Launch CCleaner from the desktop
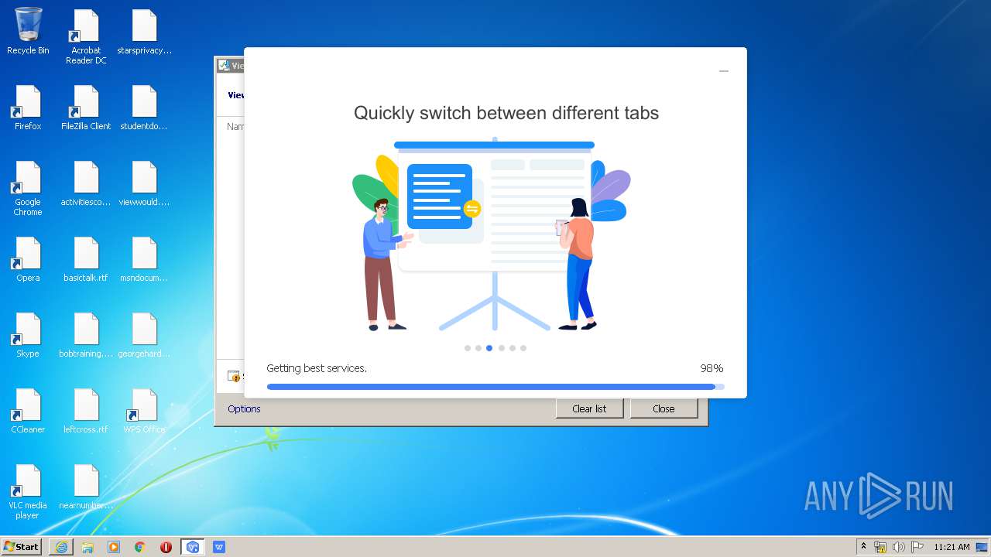 (28, 411)
